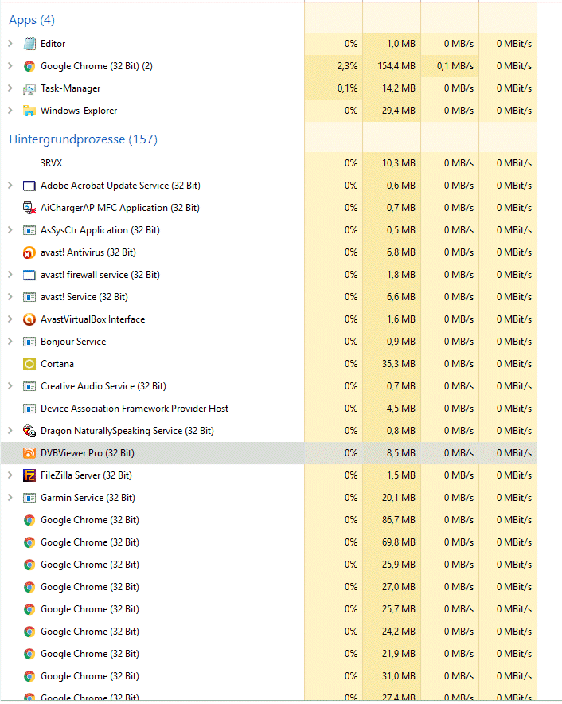562x704 pixels.
Task: Click the Dragon NaturallySpeaking Service icon
Action: pos(29,431)
